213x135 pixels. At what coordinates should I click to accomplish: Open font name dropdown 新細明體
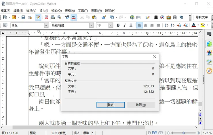point(92,25)
